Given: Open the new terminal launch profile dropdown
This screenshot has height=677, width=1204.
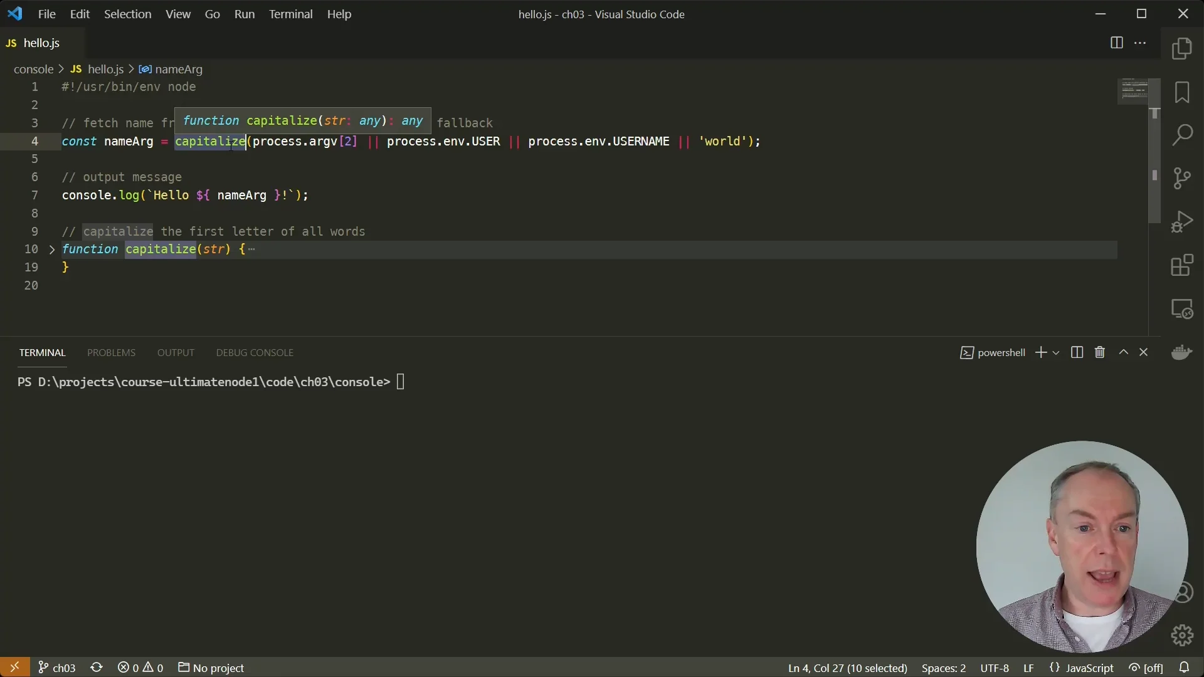Looking at the screenshot, I should tap(1056, 353).
